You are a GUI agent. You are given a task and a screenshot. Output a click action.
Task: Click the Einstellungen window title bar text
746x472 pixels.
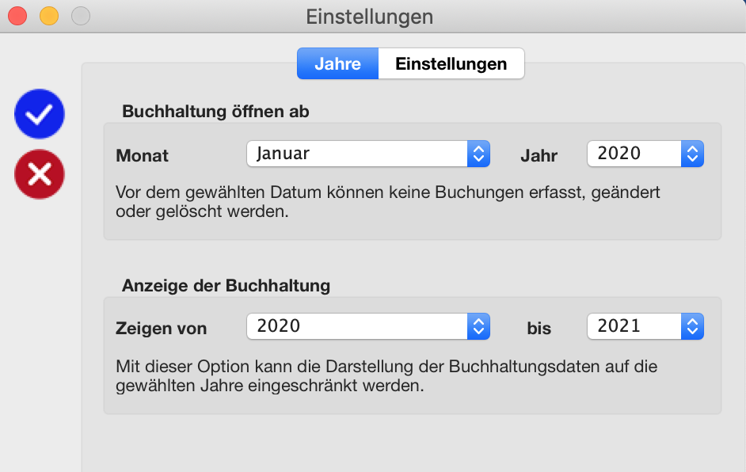click(x=370, y=17)
